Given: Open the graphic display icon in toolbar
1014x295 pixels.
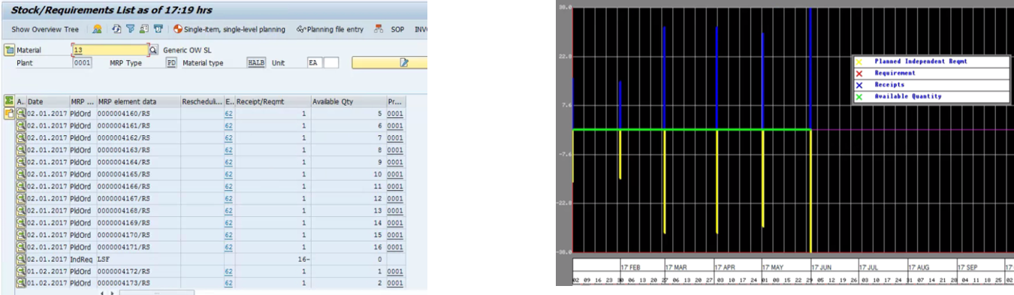Looking at the screenshot, I should pyautogui.click(x=97, y=29).
